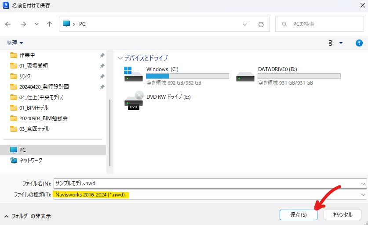
Task: Click 空き領域 692 GB/952 GB text
Action: point(174,82)
